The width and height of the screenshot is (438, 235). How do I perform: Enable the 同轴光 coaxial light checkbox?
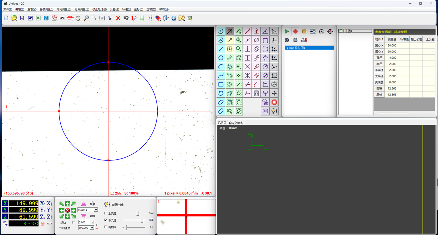tap(106, 227)
